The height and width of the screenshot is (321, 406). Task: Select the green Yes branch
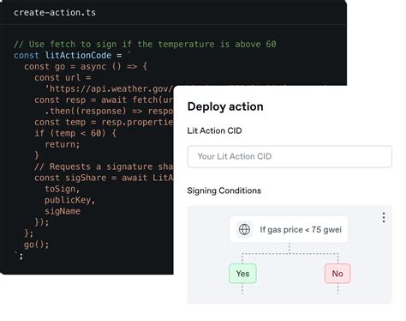(x=242, y=274)
